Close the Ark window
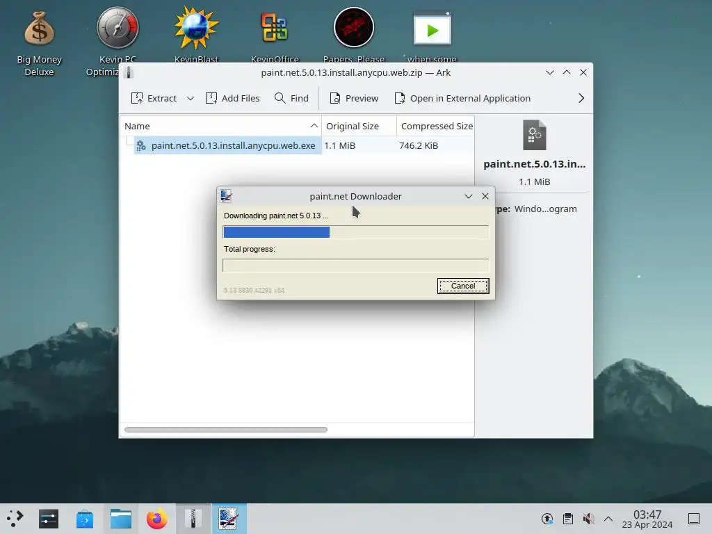The height and width of the screenshot is (534, 712). 583,72
